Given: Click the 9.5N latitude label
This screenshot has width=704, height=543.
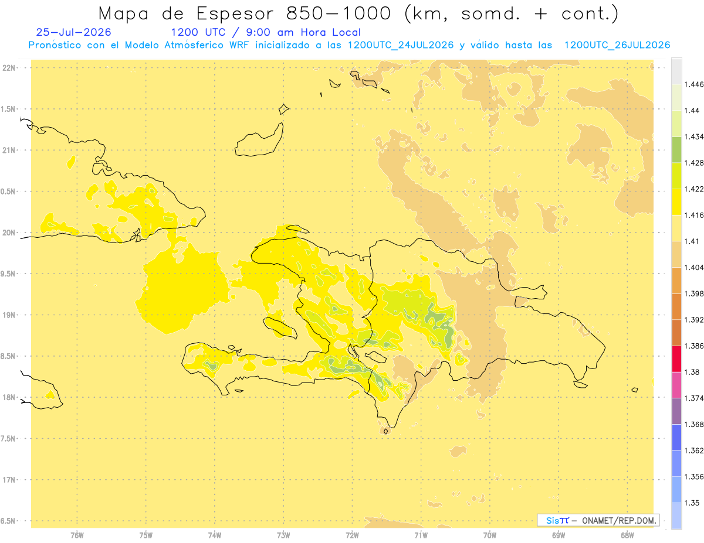Looking at the screenshot, I should [x=8, y=274].
